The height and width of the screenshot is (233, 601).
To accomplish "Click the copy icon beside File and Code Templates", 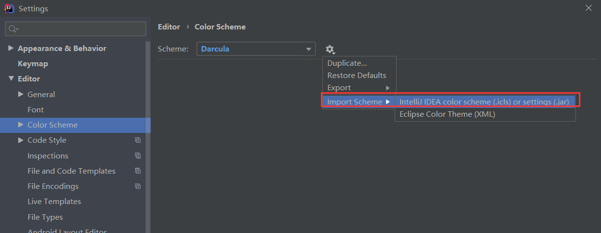I will pyautogui.click(x=138, y=171).
